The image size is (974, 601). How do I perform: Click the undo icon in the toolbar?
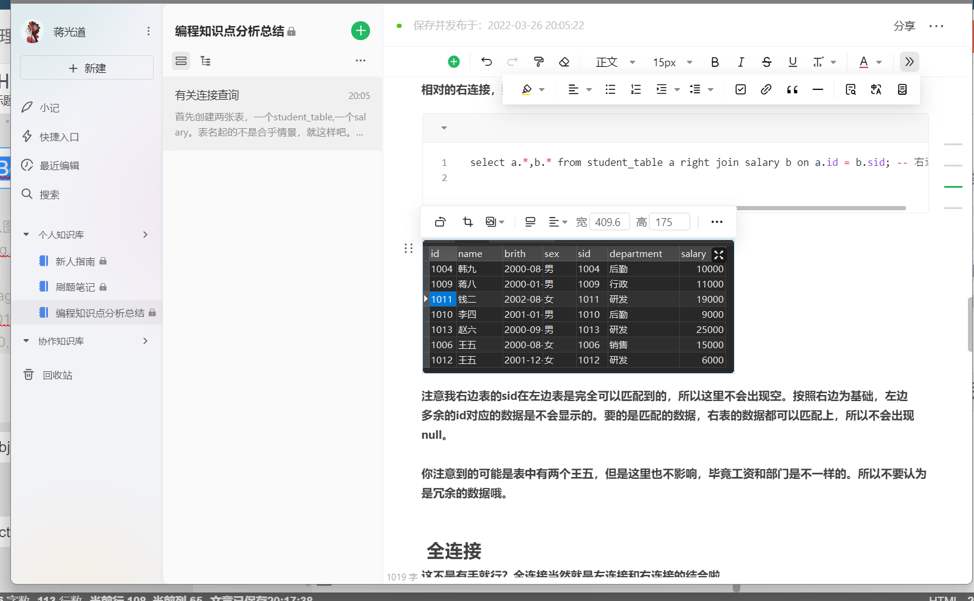tap(486, 61)
